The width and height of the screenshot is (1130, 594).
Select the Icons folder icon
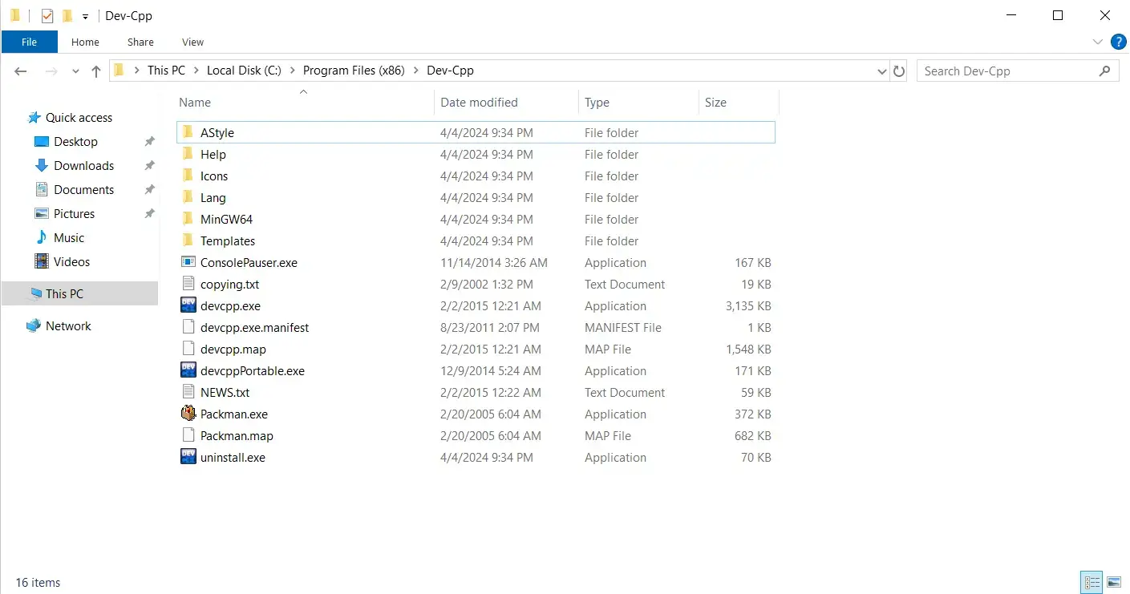(188, 176)
